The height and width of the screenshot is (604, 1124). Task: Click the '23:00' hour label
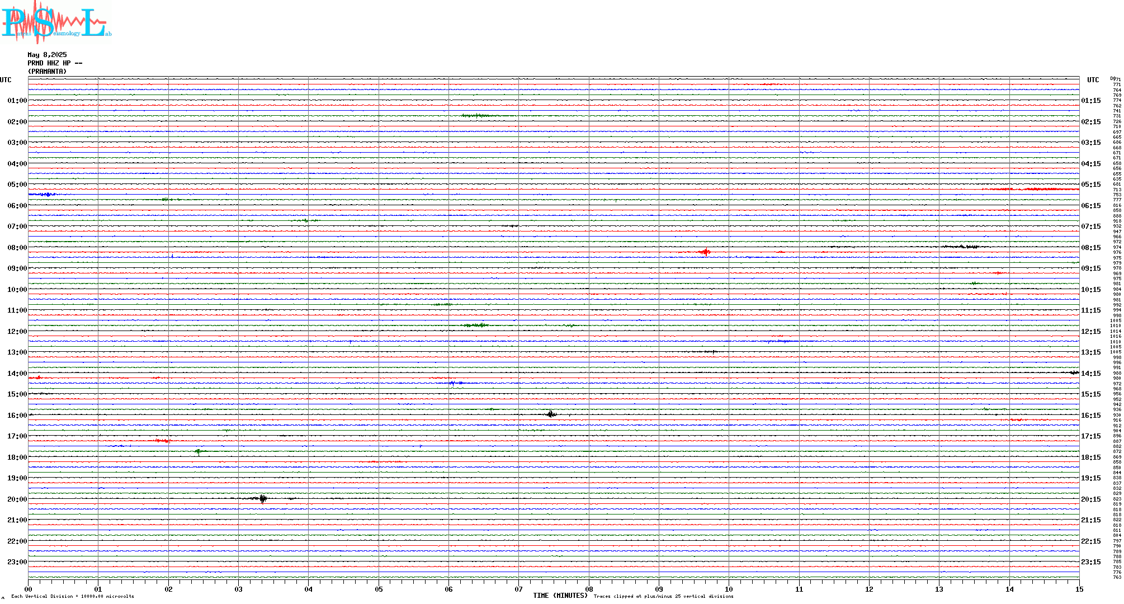coord(17,562)
